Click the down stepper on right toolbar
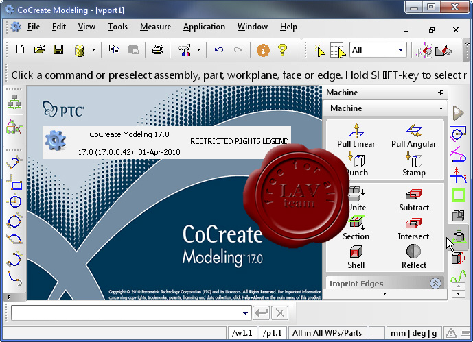The width and height of the screenshot is (473, 342). pyautogui.click(x=458, y=293)
